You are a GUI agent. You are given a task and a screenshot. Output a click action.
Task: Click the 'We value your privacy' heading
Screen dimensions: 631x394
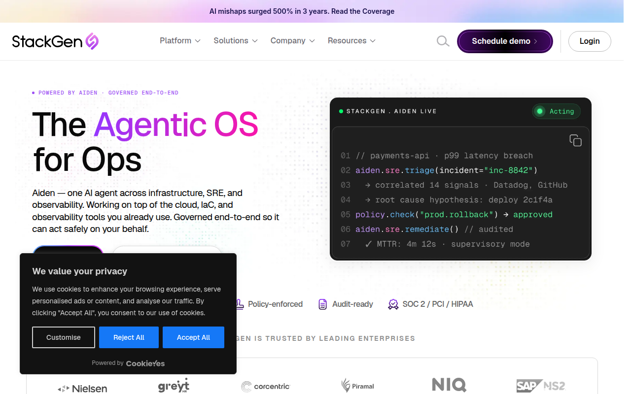pyautogui.click(x=80, y=271)
